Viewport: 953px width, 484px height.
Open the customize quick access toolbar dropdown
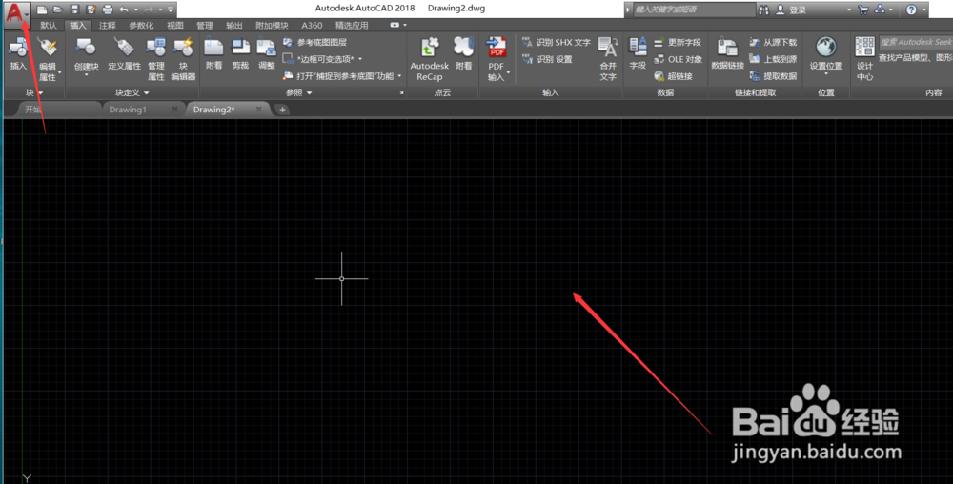(171, 10)
